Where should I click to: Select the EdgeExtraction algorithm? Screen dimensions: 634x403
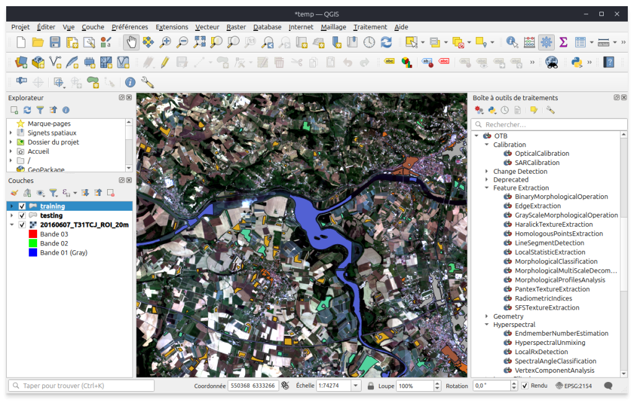[537, 206]
